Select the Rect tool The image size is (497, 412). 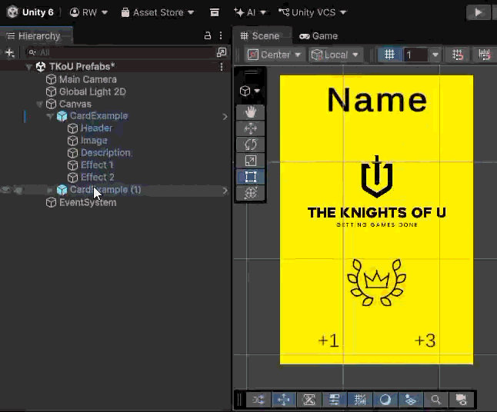point(250,177)
